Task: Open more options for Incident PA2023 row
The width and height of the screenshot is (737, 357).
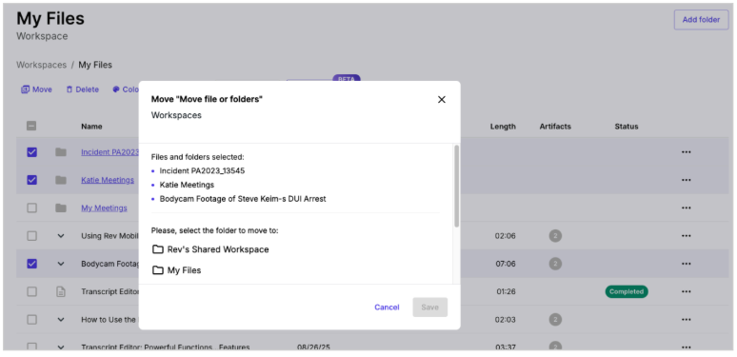Action: 687,152
